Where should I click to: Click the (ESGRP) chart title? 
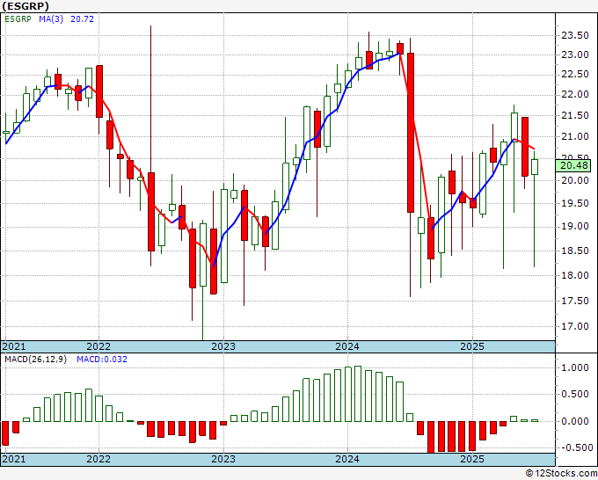tap(26, 6)
